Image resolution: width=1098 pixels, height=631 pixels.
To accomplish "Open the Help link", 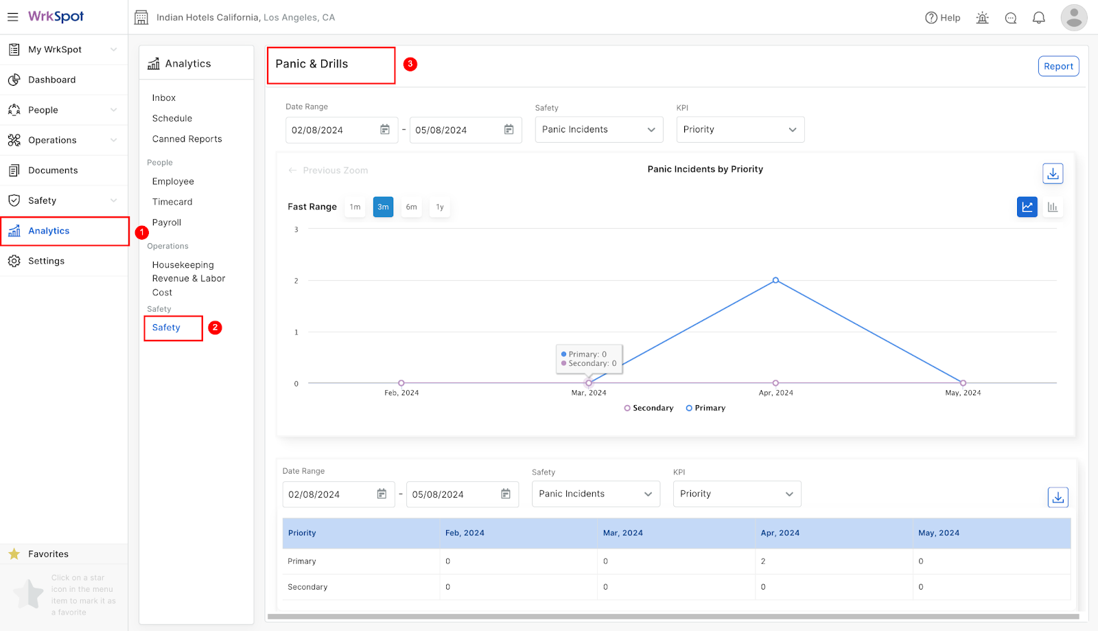I will point(943,18).
